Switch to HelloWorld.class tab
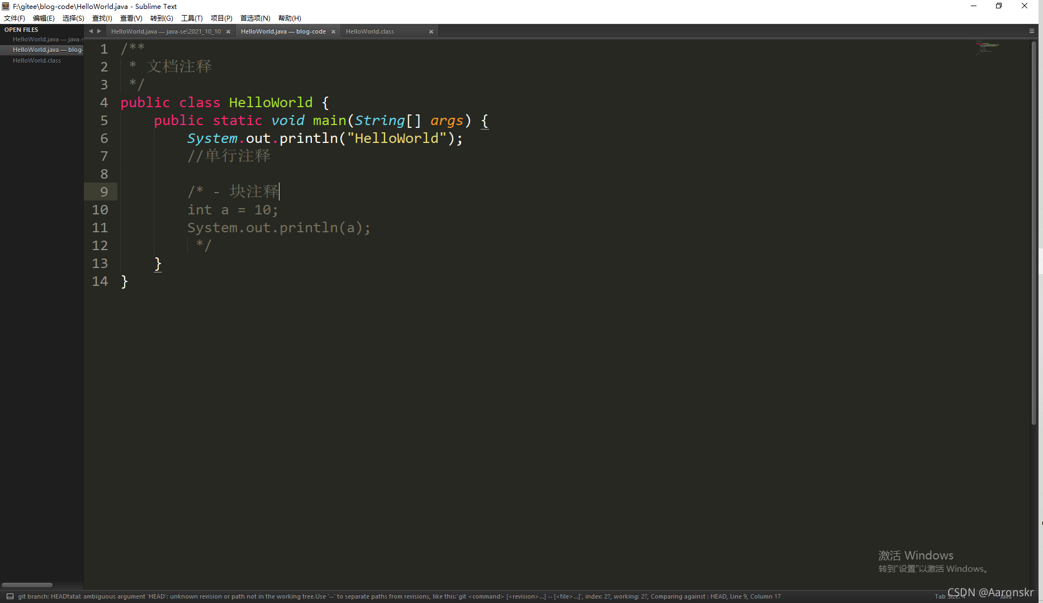Viewport: 1043px width, 603px height. pos(370,32)
